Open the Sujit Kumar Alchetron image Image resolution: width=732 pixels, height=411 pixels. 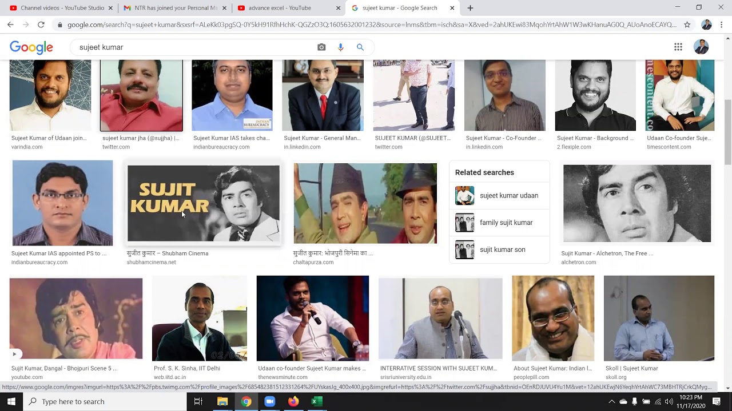tap(637, 204)
